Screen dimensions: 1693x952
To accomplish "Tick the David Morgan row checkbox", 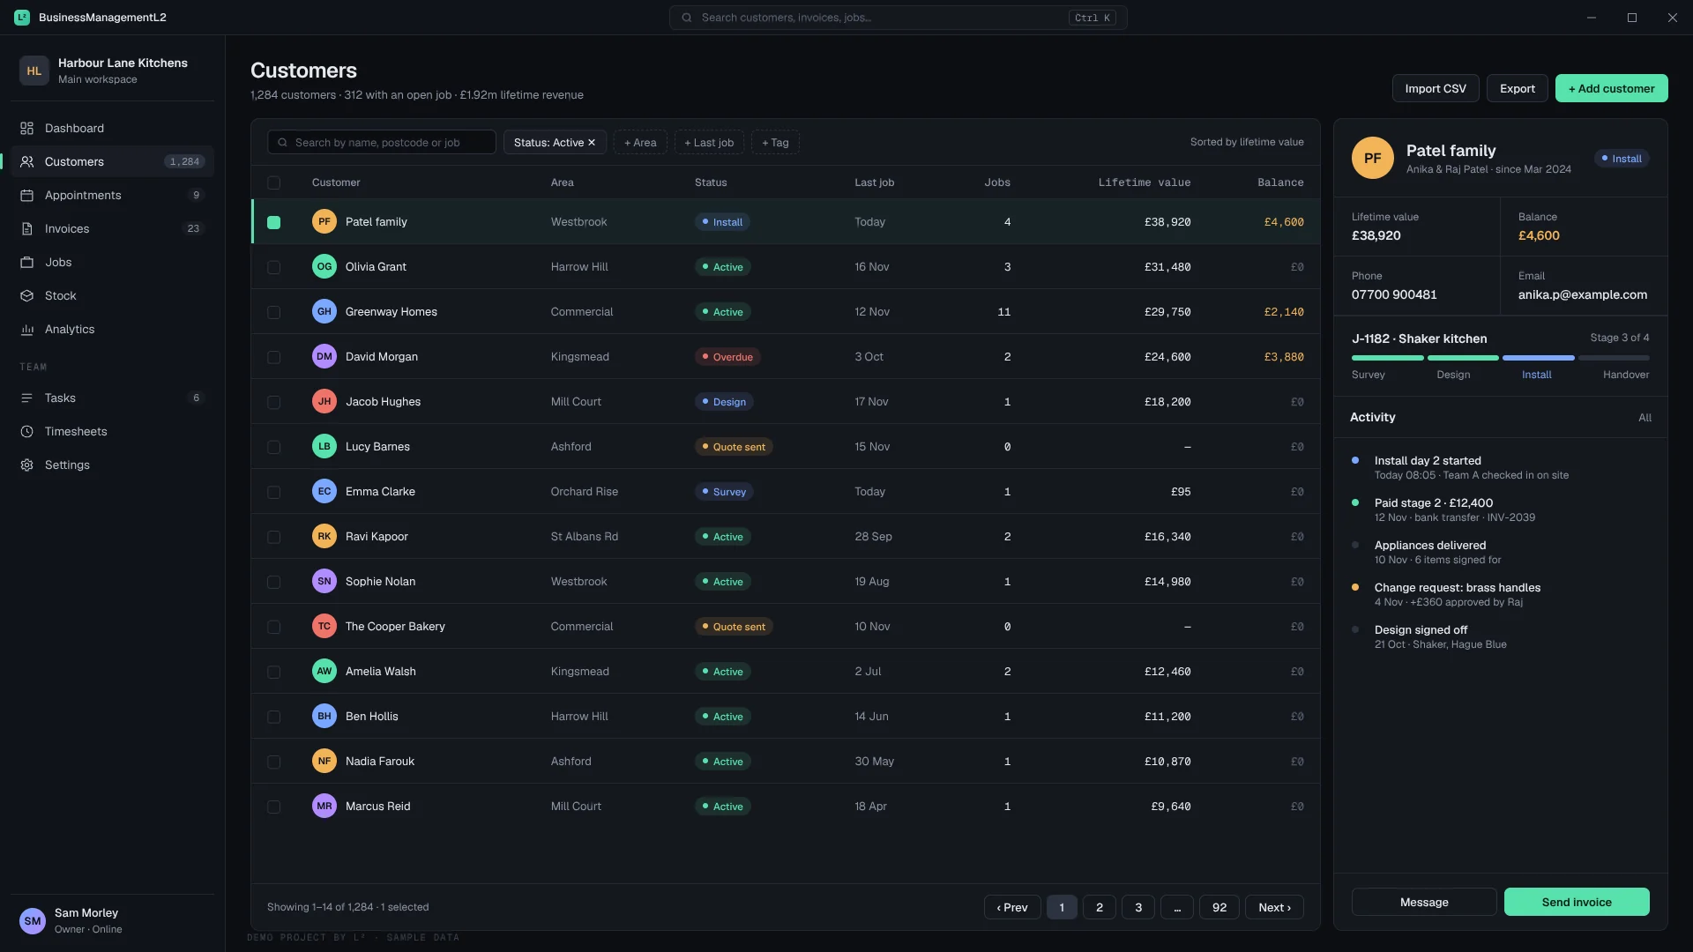I will pos(274,357).
